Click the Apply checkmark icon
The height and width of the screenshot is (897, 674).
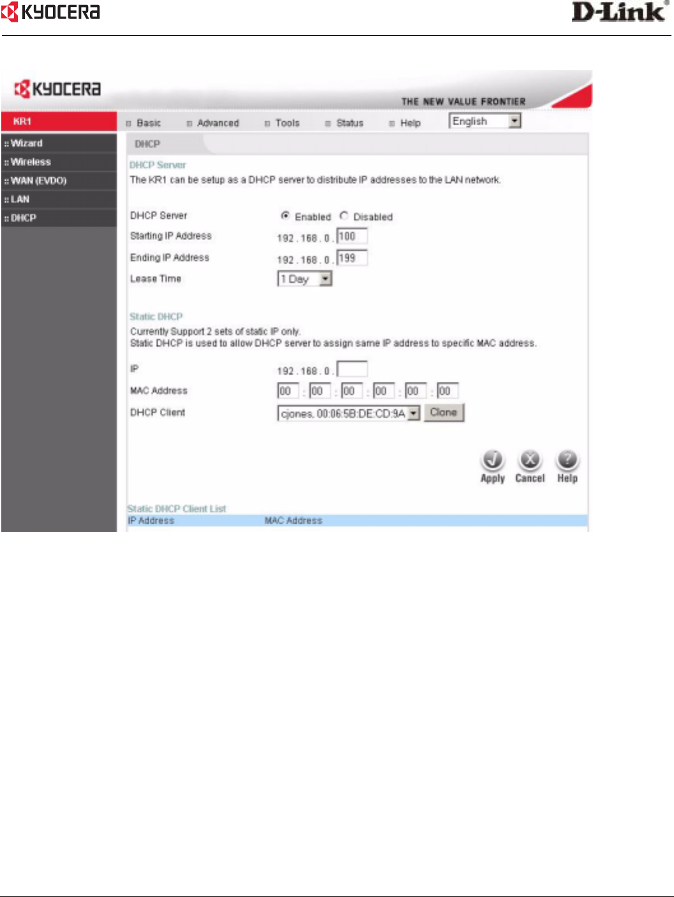tap(493, 460)
